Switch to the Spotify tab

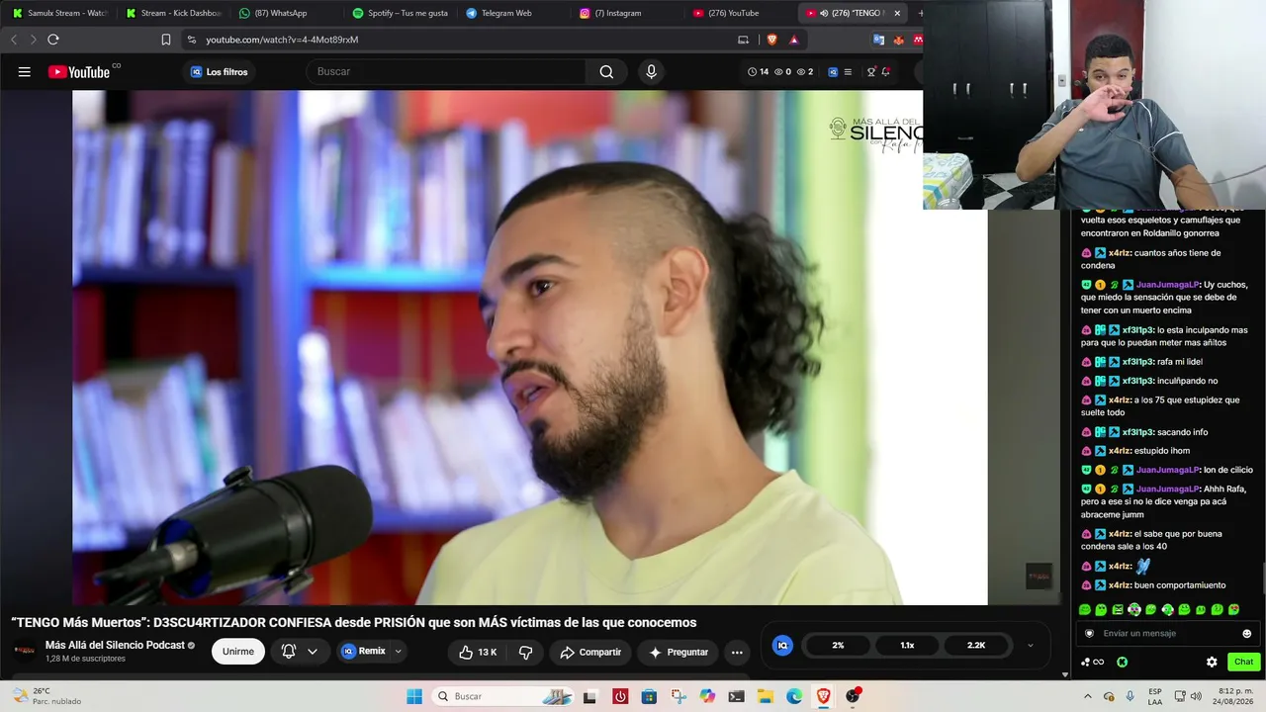tap(400, 13)
